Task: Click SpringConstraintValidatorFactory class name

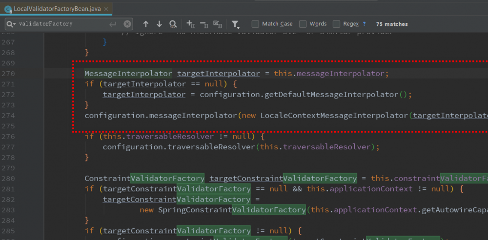Action: [x=231, y=210]
